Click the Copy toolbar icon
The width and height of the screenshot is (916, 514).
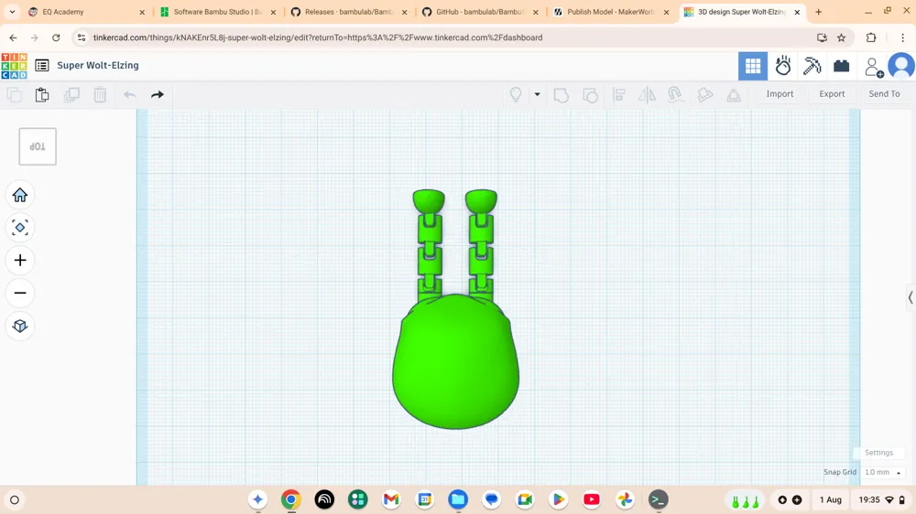click(x=14, y=94)
